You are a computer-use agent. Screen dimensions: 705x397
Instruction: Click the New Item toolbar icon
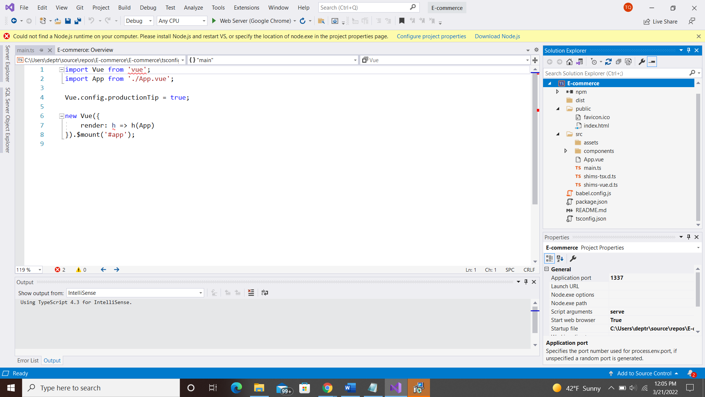coord(43,21)
